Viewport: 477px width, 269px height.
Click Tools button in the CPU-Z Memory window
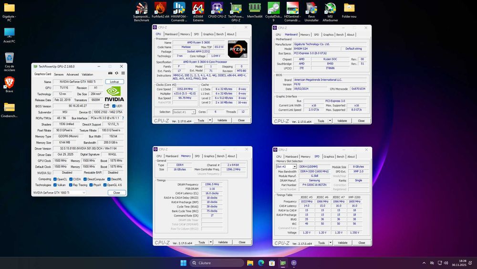tap(202, 242)
